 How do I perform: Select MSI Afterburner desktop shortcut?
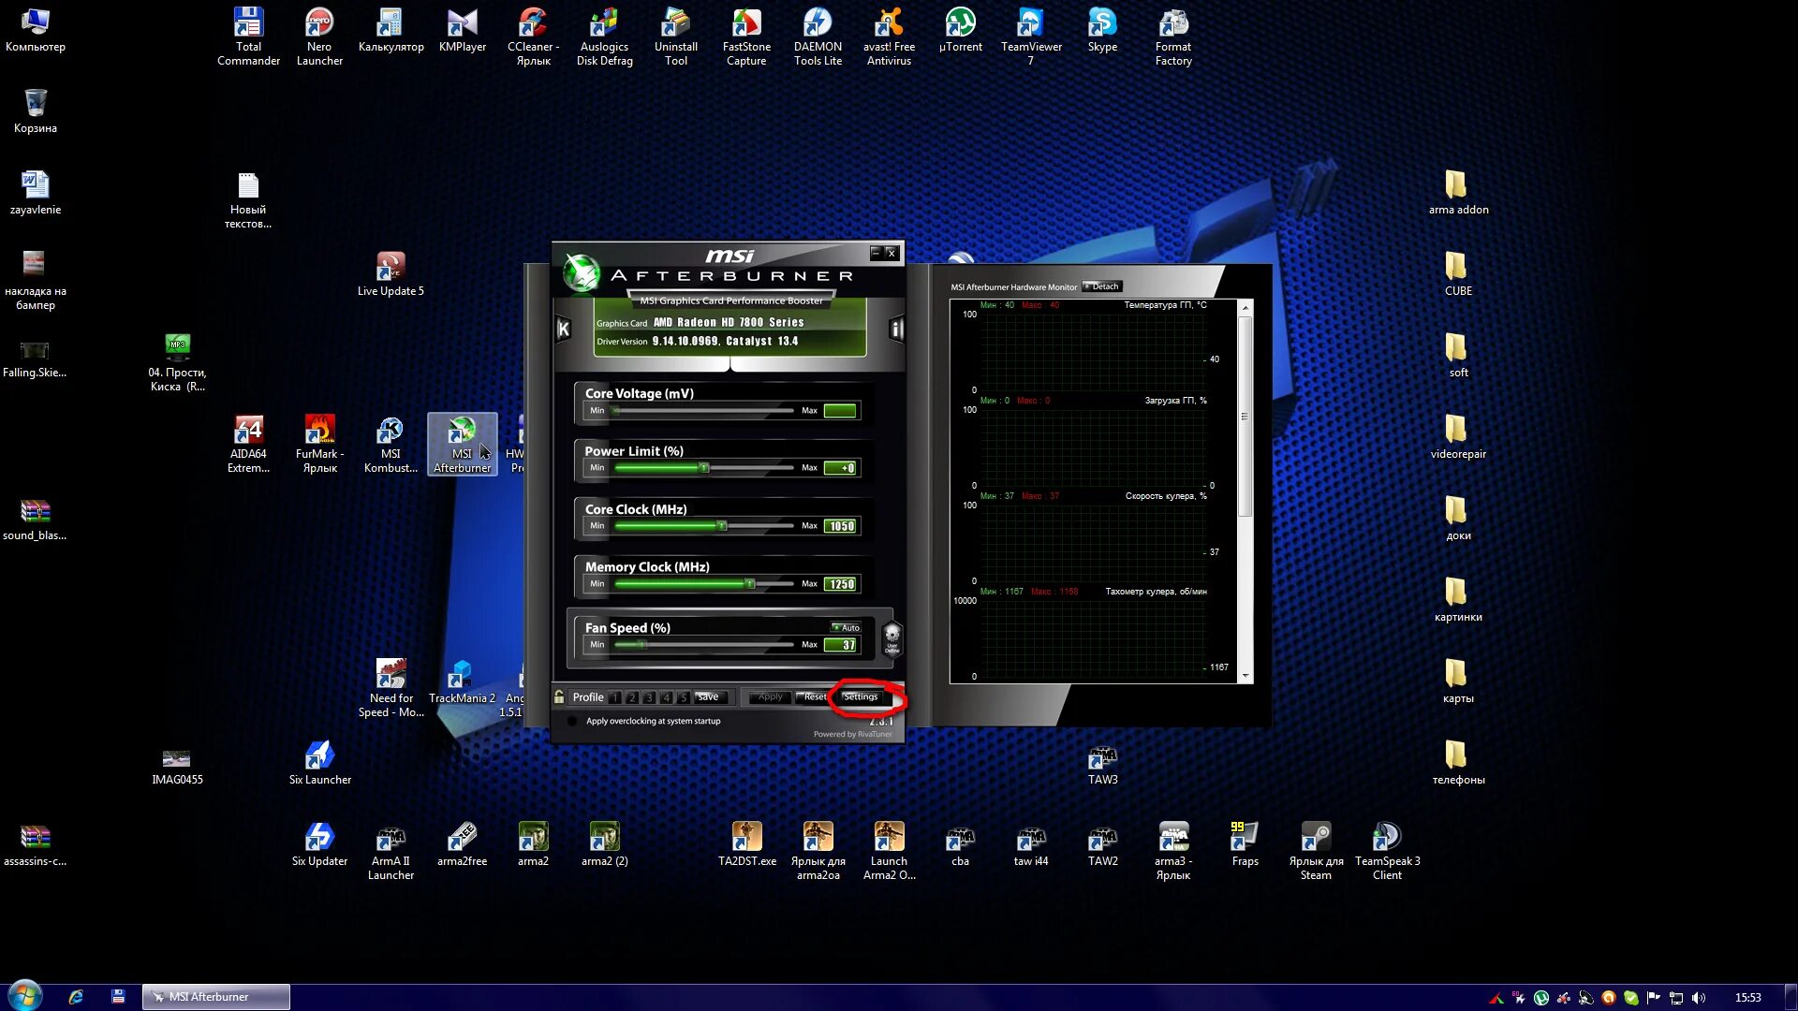[x=462, y=444]
